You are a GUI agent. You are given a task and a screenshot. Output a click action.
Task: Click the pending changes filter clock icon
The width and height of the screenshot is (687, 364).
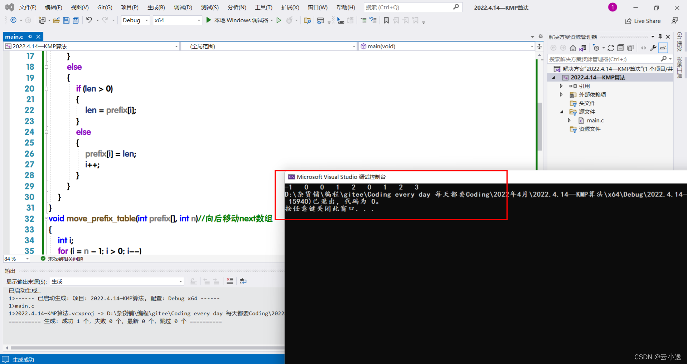click(596, 48)
